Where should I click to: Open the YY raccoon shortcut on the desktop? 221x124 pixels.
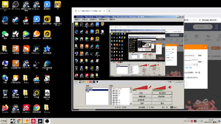[x=58, y=6]
